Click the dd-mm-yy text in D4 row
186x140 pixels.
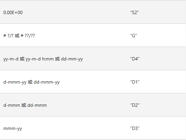(x=72, y=59)
